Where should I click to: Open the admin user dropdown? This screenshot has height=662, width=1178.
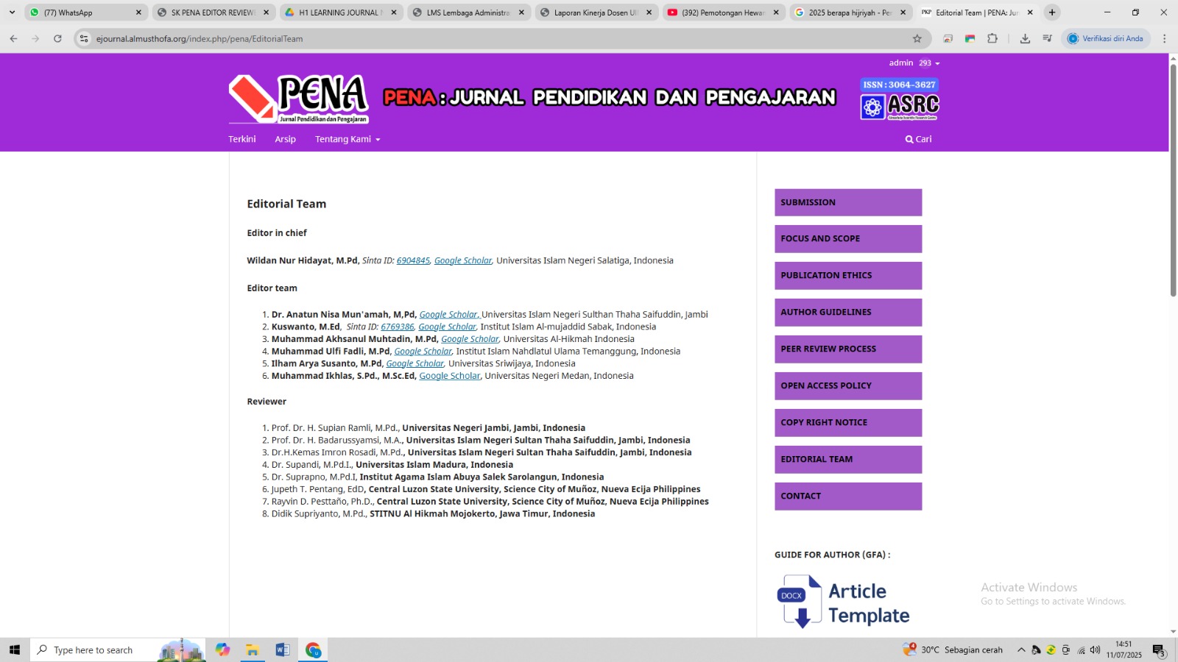pyautogui.click(x=914, y=63)
